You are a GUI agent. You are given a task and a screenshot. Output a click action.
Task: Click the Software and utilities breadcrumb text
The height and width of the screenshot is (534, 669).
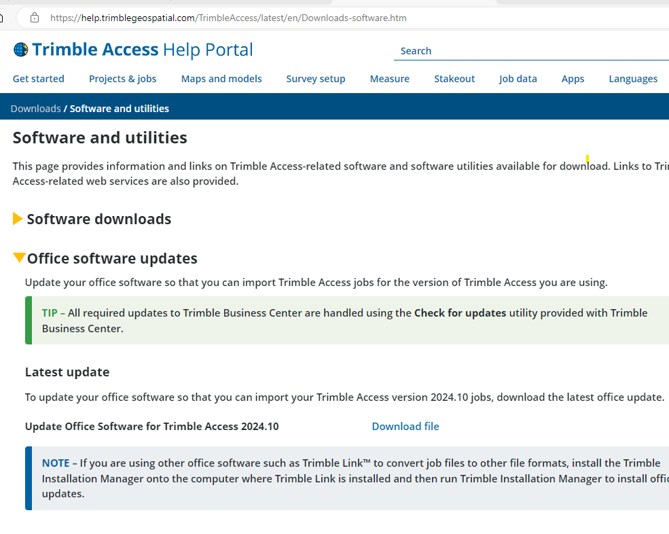pos(120,109)
